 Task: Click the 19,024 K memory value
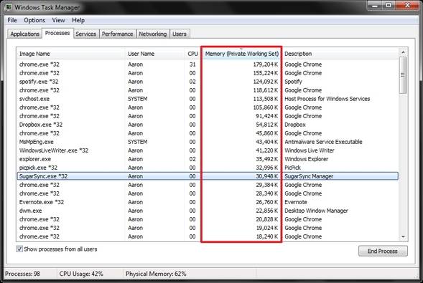[x=267, y=228]
